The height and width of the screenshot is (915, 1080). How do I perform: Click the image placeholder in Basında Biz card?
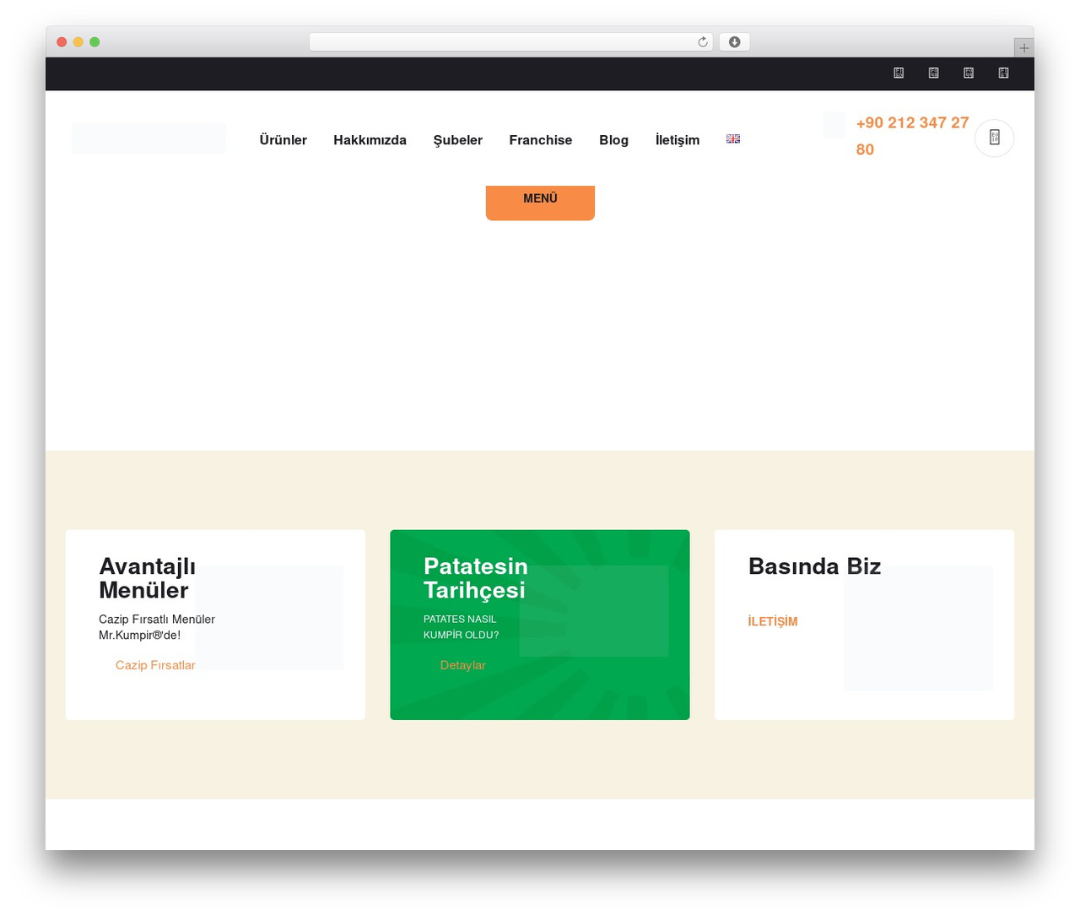pos(918,628)
